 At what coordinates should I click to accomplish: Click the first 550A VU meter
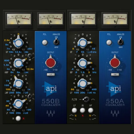tap(83, 19)
